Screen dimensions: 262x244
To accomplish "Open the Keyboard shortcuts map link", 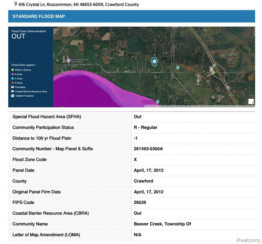I will click(151, 106).
